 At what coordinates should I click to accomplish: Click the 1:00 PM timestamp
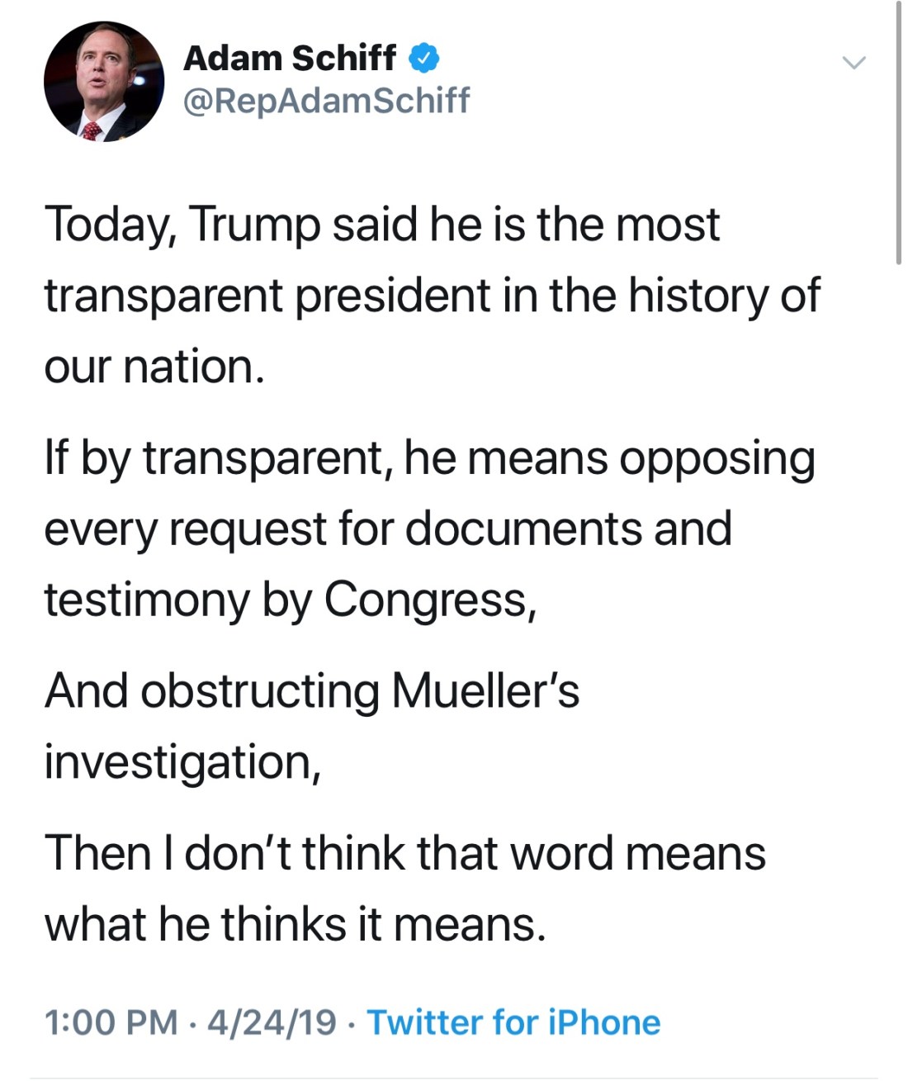coord(111,1022)
